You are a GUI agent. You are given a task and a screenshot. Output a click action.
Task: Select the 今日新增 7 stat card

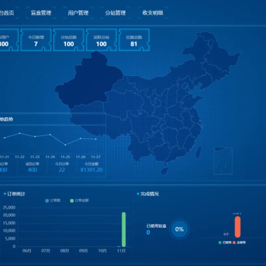(x=36, y=40)
